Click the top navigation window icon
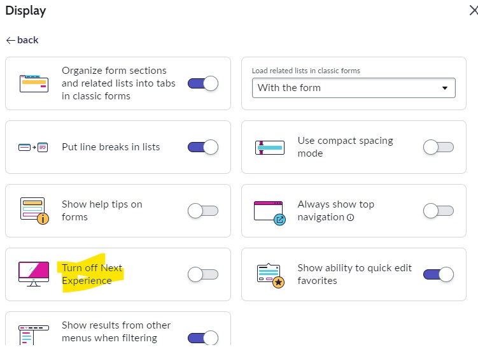This screenshot has width=478, height=354. [270, 213]
